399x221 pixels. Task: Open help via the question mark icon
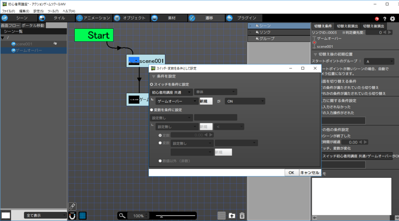click(385, 19)
